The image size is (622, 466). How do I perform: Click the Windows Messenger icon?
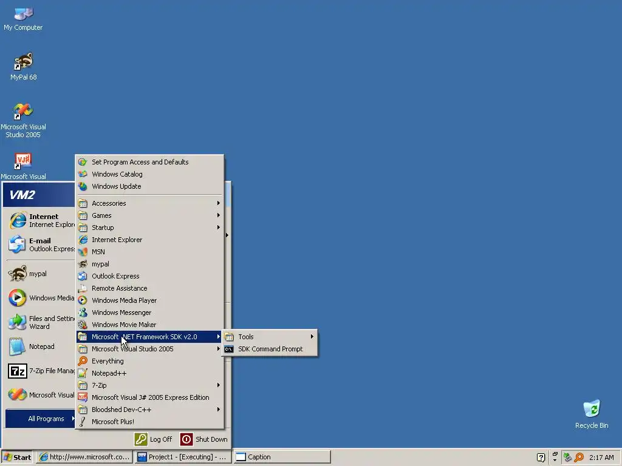(83, 312)
